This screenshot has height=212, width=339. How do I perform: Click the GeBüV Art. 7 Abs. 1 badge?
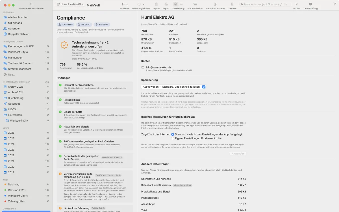(112, 157)
